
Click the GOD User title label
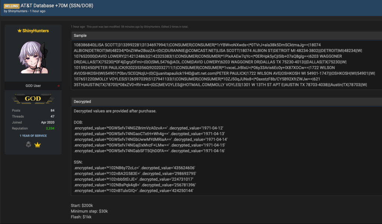point(33,86)
